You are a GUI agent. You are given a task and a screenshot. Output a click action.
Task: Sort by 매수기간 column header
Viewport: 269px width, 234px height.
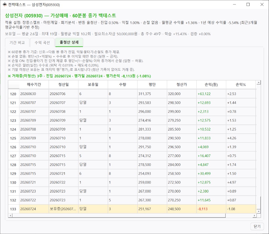coord(34,85)
